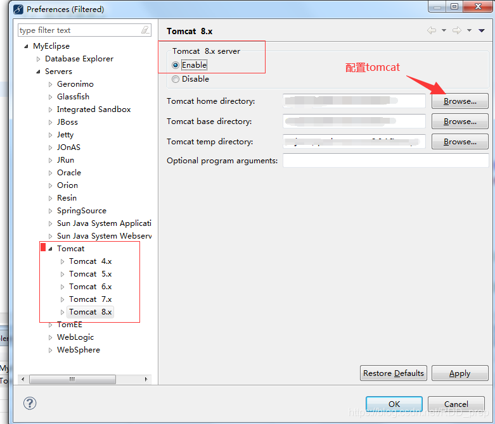This screenshot has width=495, height=424.
Task: Expand the Glassfish server node
Action: tap(50, 97)
